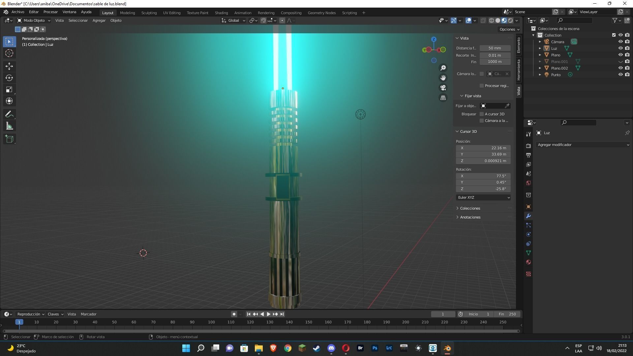Click the Cursor 3D Posición X field

click(x=483, y=148)
